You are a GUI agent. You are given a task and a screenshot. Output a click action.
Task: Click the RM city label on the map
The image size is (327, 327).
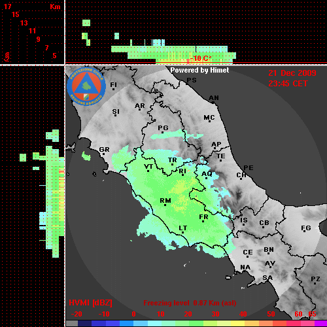(165, 201)
